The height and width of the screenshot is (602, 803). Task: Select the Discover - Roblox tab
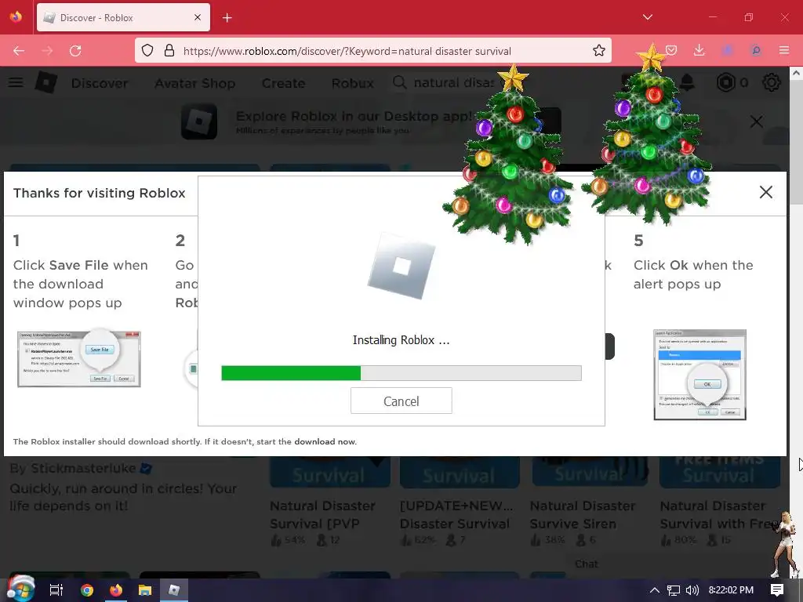123,17
